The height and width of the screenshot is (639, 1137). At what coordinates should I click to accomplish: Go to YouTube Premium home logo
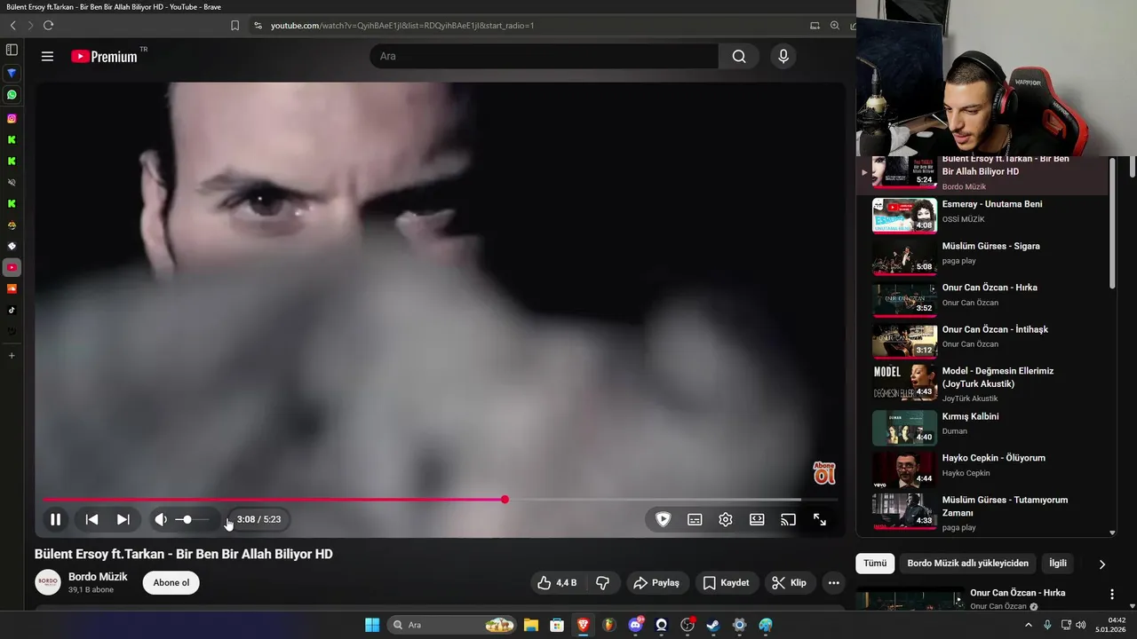click(105, 56)
